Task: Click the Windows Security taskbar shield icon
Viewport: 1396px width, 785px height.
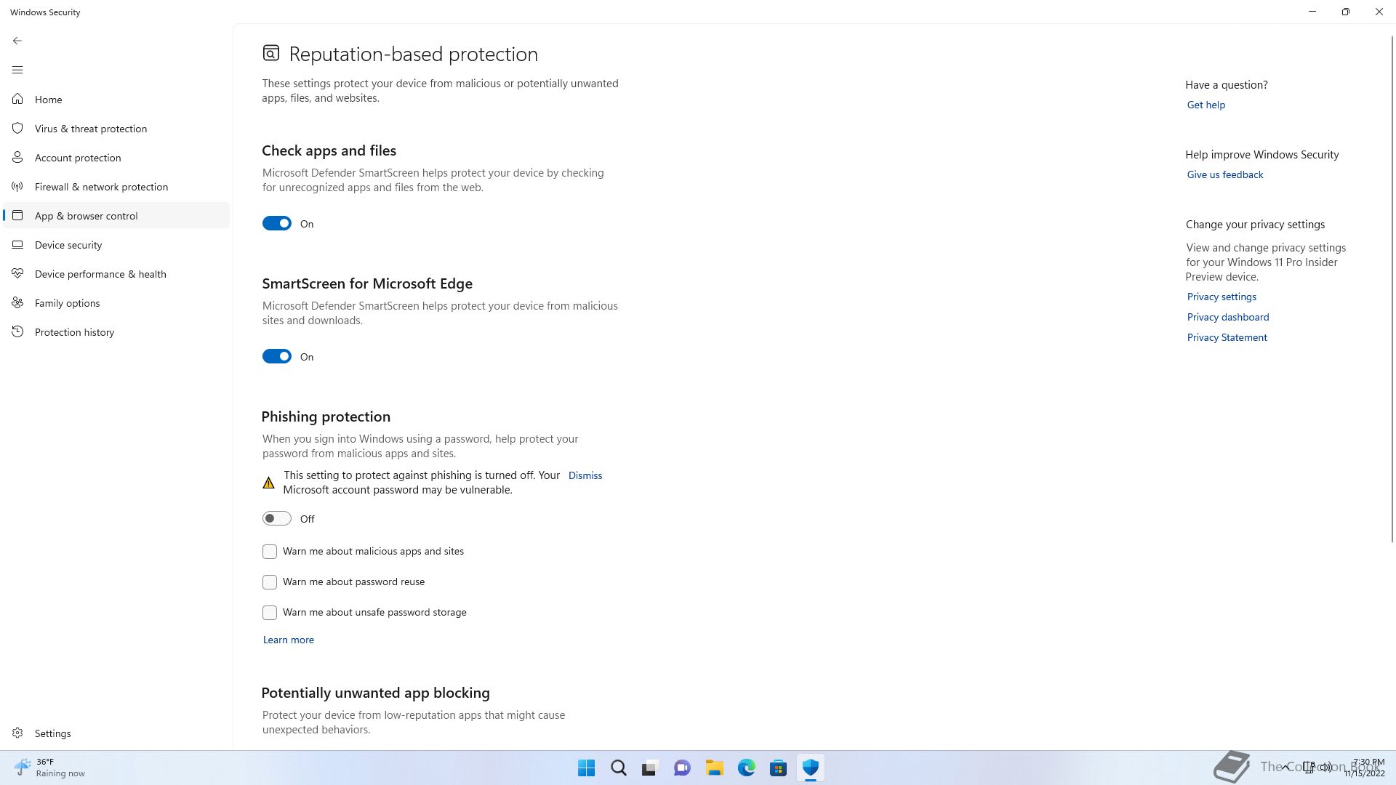Action: point(810,768)
